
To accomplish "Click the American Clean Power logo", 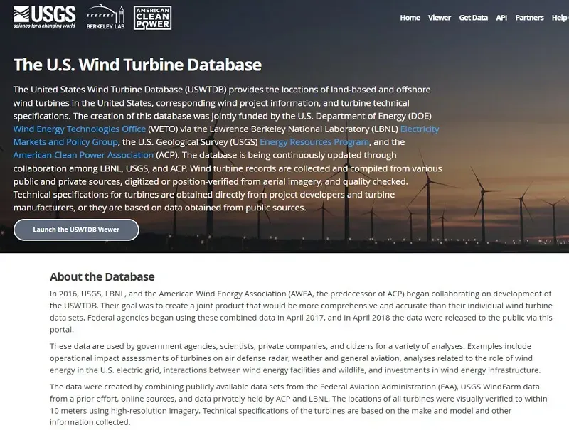I will [152, 17].
